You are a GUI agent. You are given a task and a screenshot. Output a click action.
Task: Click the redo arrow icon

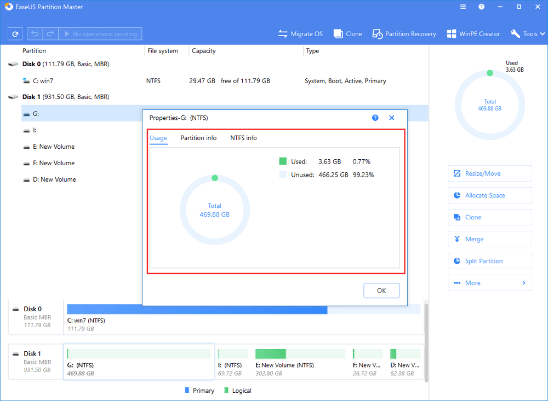[x=49, y=34]
